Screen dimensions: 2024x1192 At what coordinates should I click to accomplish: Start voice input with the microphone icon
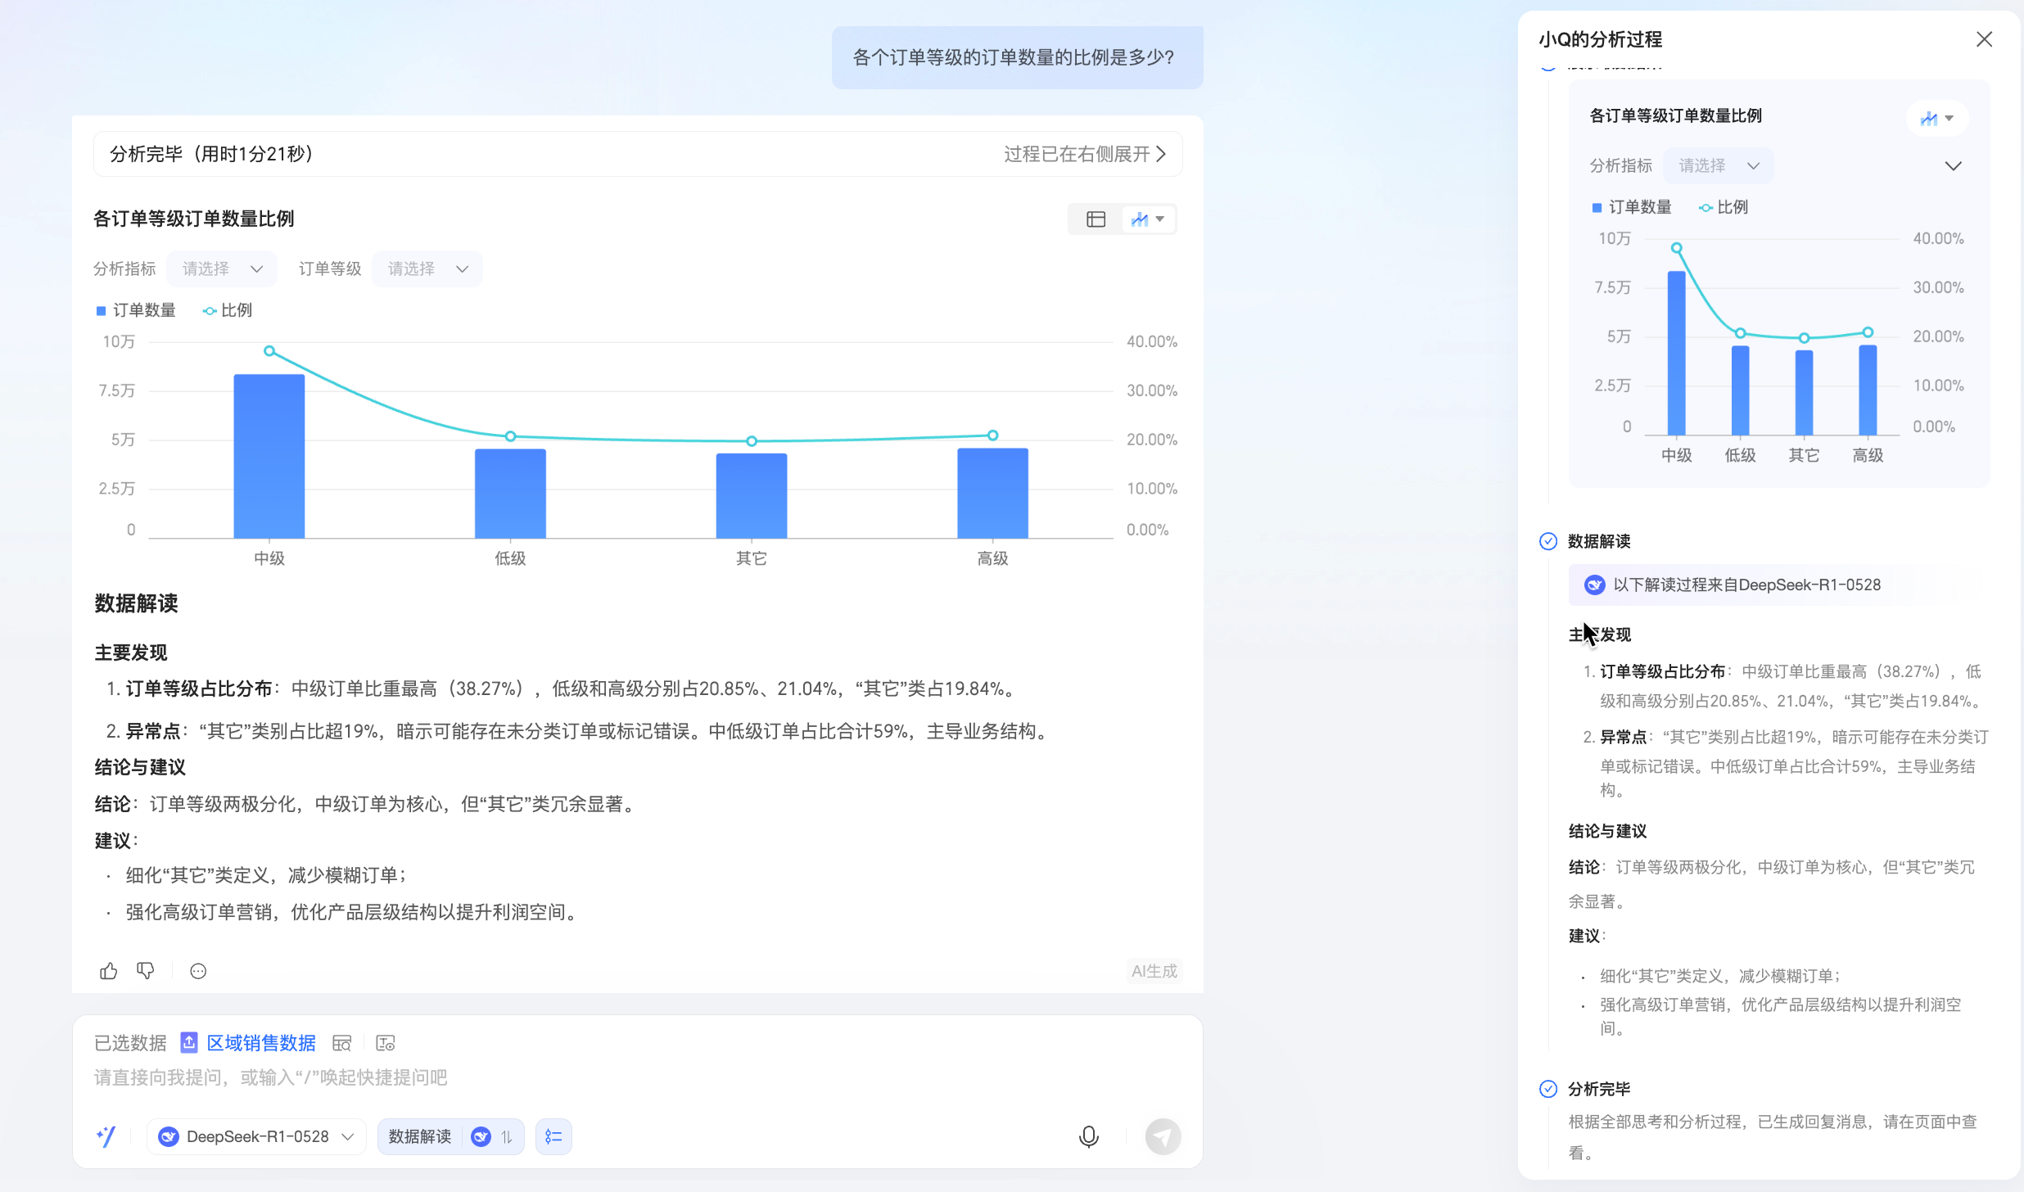pyautogui.click(x=1089, y=1136)
